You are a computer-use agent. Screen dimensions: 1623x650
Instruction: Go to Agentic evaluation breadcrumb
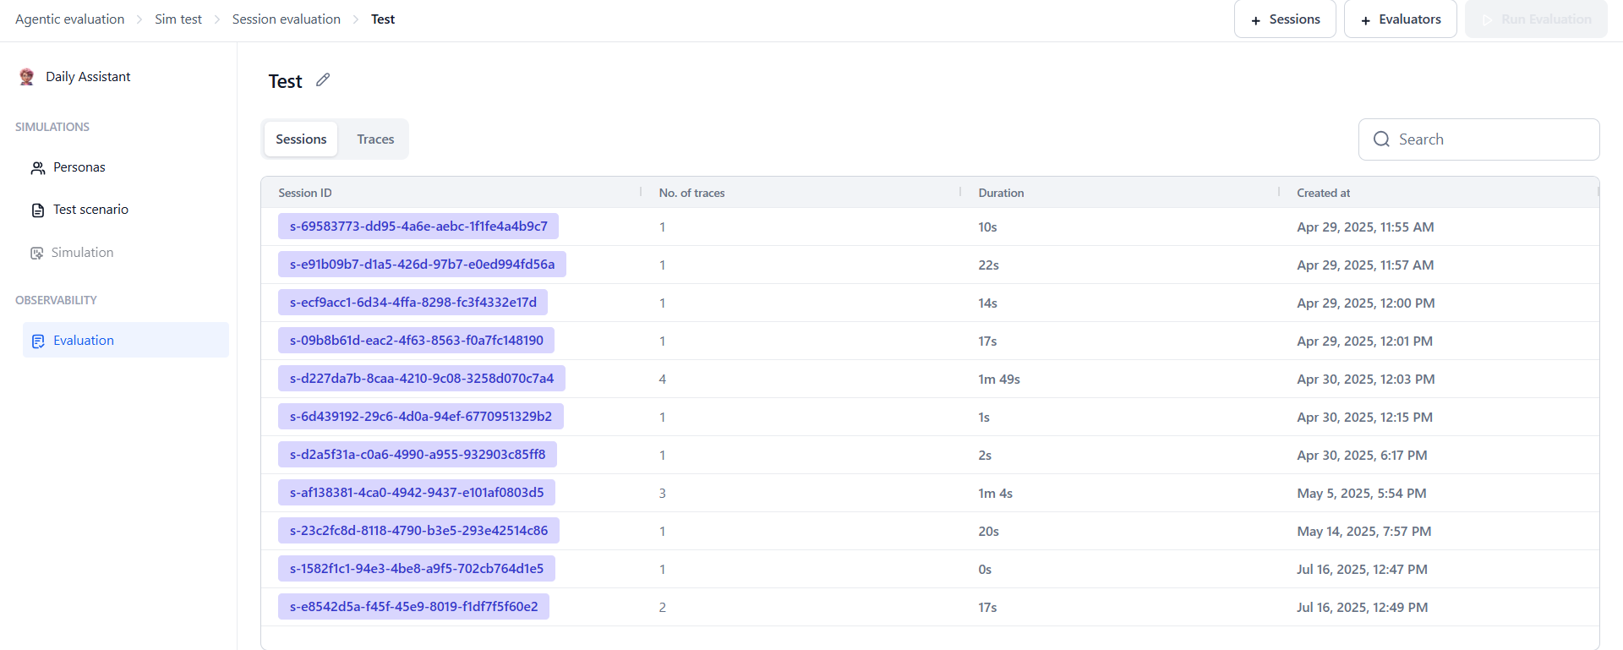(69, 19)
